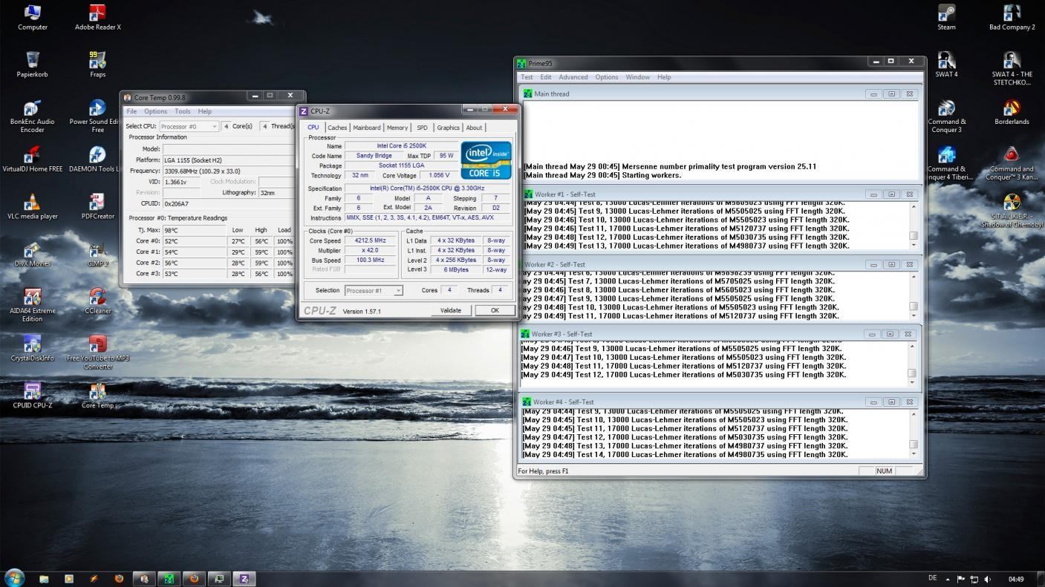1045x587 pixels.
Task: Open the Computer desktop icon
Action: click(32, 17)
